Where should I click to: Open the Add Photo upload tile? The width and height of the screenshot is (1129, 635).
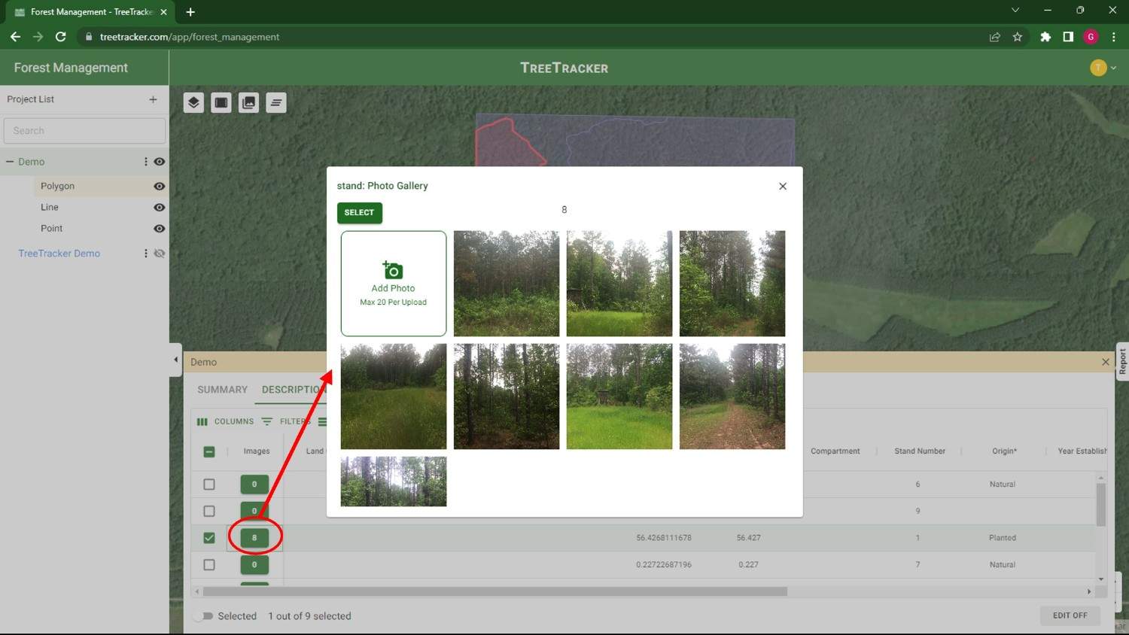pos(393,283)
